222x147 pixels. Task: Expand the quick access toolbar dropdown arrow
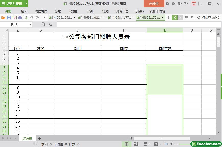pos(44,18)
